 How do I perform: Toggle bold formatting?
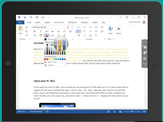[x=35, y=31]
